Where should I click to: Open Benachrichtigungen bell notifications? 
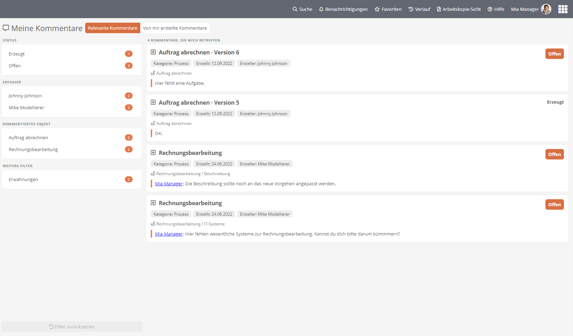pos(343,9)
